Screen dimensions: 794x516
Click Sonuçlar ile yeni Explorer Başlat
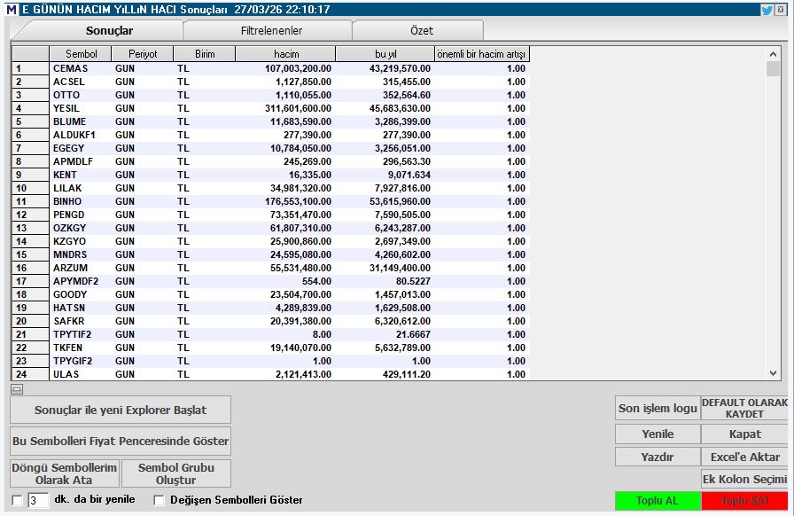click(121, 410)
